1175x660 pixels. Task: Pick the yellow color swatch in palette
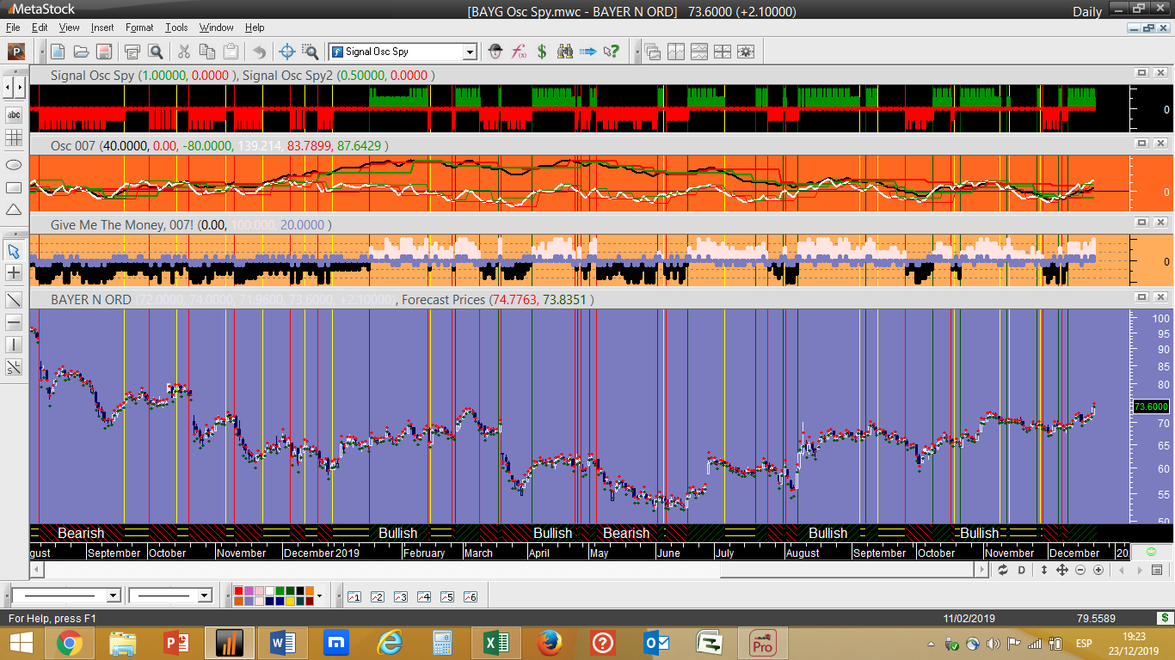[292, 601]
